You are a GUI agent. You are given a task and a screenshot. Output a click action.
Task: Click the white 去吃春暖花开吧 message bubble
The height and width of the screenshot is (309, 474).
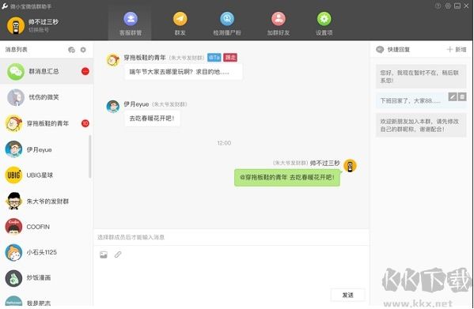point(152,119)
